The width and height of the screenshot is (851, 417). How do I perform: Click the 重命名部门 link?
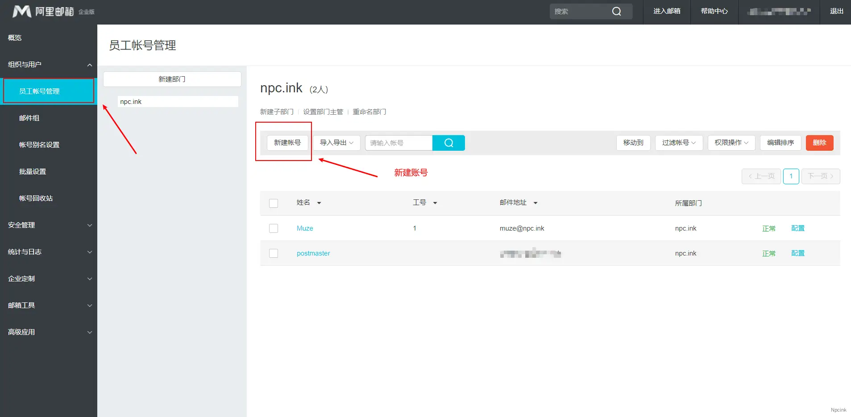(x=369, y=112)
